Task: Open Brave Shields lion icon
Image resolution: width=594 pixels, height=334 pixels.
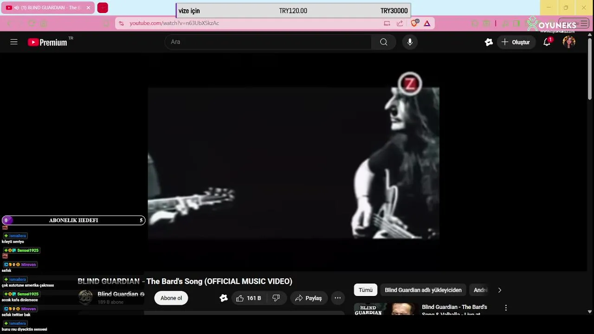Action: point(414,23)
